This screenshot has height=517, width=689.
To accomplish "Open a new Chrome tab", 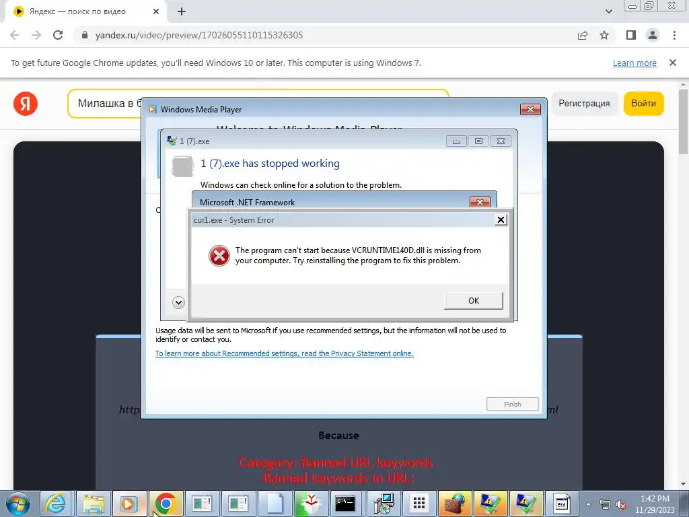I will click(x=182, y=11).
